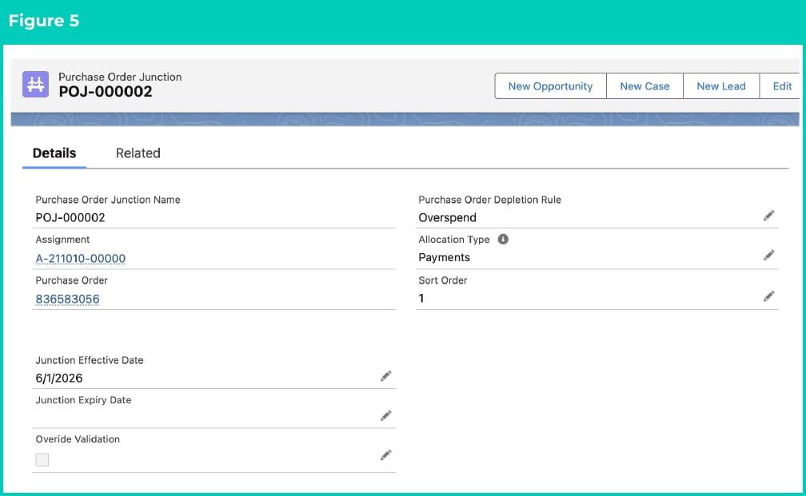806x496 pixels.
Task: Click the Edit button
Action: tap(781, 86)
